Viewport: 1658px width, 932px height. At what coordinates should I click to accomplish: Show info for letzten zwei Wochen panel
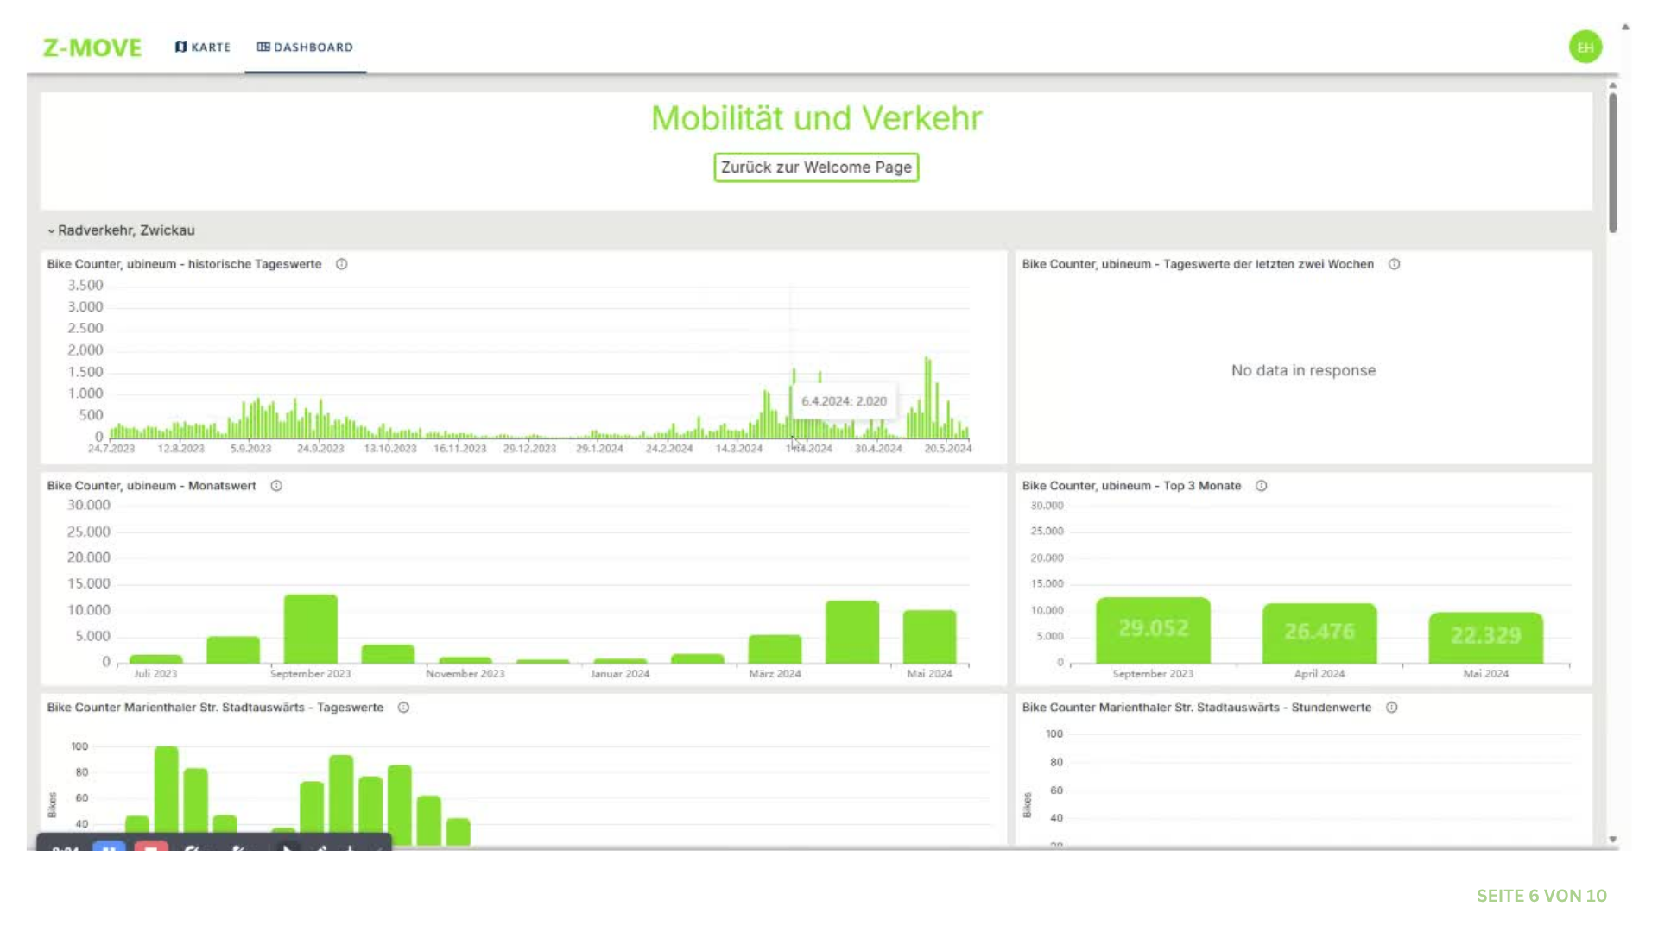pos(1394,264)
